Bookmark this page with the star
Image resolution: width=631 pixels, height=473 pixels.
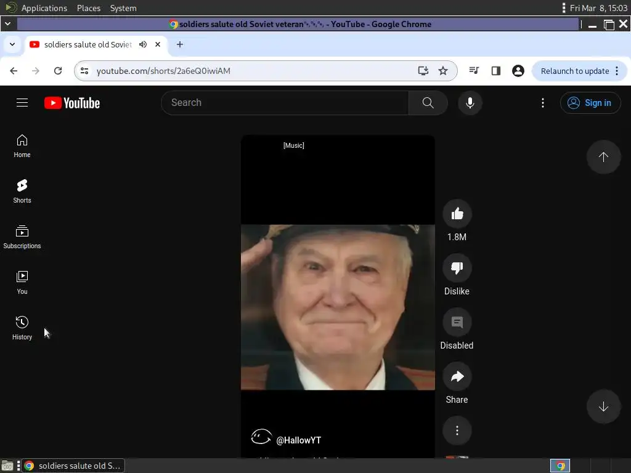(x=443, y=71)
